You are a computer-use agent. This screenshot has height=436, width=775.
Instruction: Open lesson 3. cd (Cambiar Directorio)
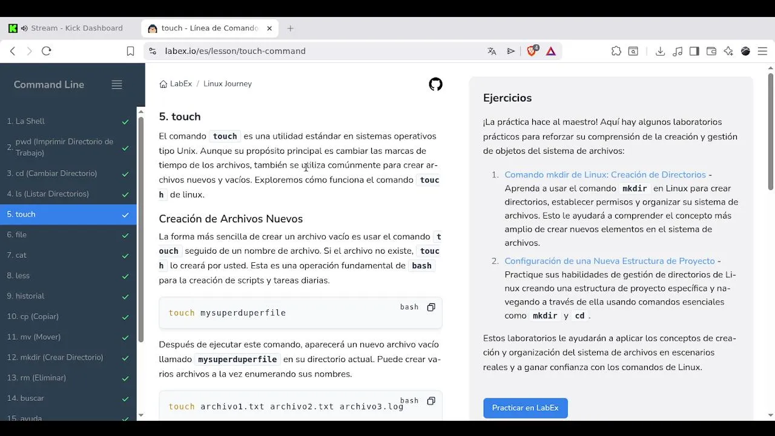(68, 174)
